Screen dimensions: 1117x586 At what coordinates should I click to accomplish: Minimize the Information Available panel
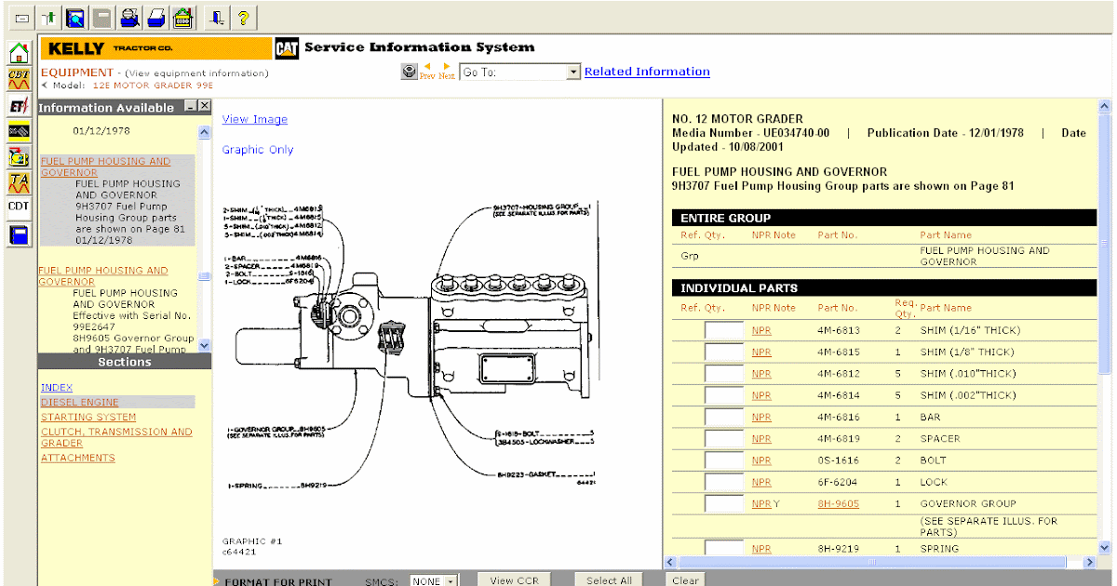[x=190, y=106]
